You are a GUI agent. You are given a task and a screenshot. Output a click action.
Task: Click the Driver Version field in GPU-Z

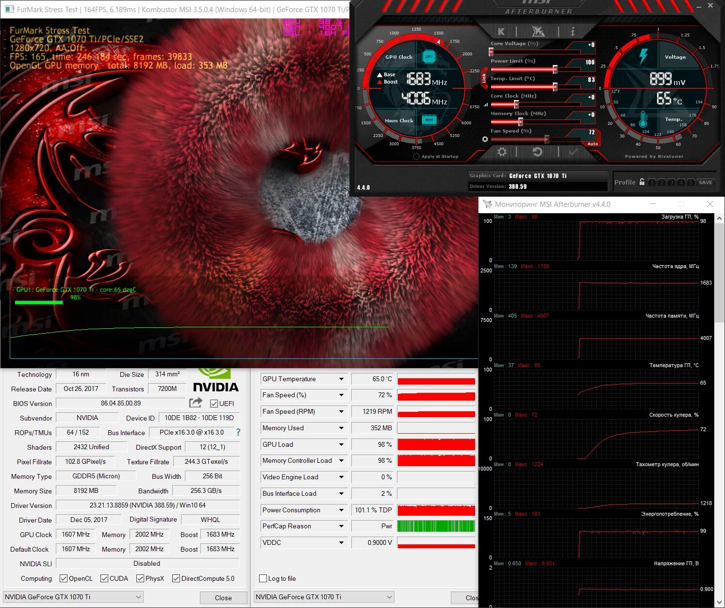coord(148,505)
